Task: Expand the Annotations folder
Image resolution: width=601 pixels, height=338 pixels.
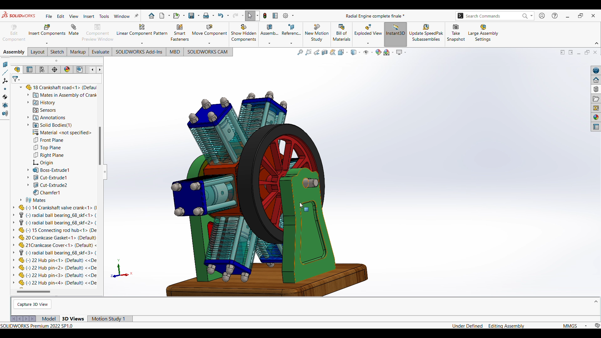Action: pos(28,118)
